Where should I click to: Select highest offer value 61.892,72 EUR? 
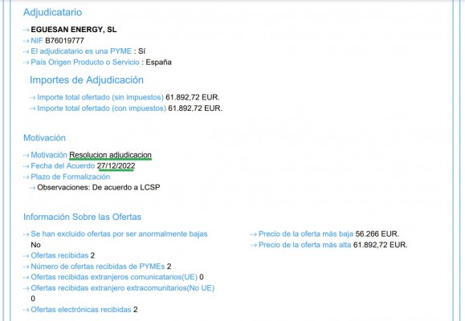point(381,245)
